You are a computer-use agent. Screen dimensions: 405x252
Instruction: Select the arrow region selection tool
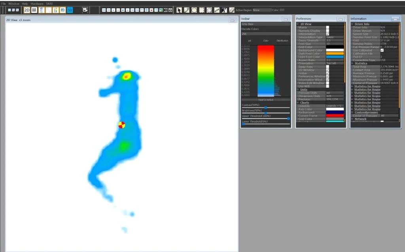(x=179, y=10)
